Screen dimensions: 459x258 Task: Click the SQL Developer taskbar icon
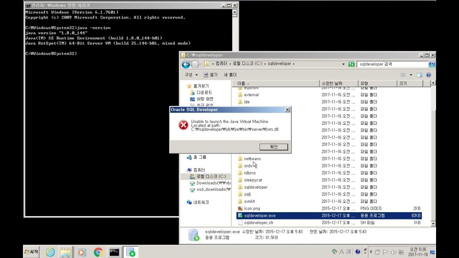[131, 252]
